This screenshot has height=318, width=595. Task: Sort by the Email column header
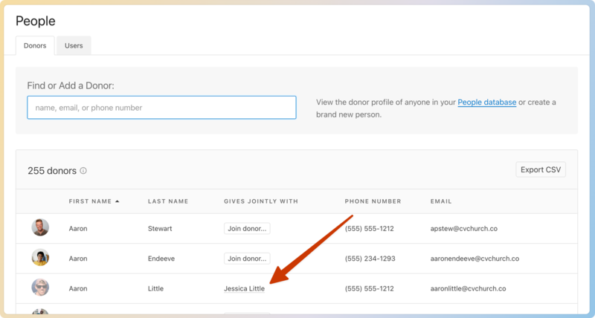[x=440, y=201]
